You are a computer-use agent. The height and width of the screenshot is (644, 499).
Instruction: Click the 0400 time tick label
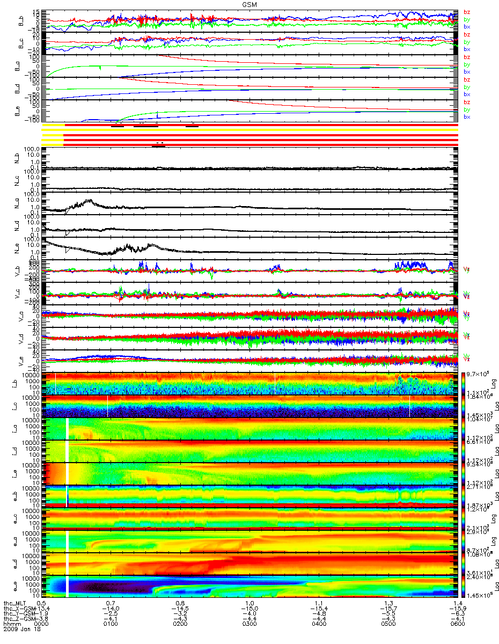tap(319, 624)
